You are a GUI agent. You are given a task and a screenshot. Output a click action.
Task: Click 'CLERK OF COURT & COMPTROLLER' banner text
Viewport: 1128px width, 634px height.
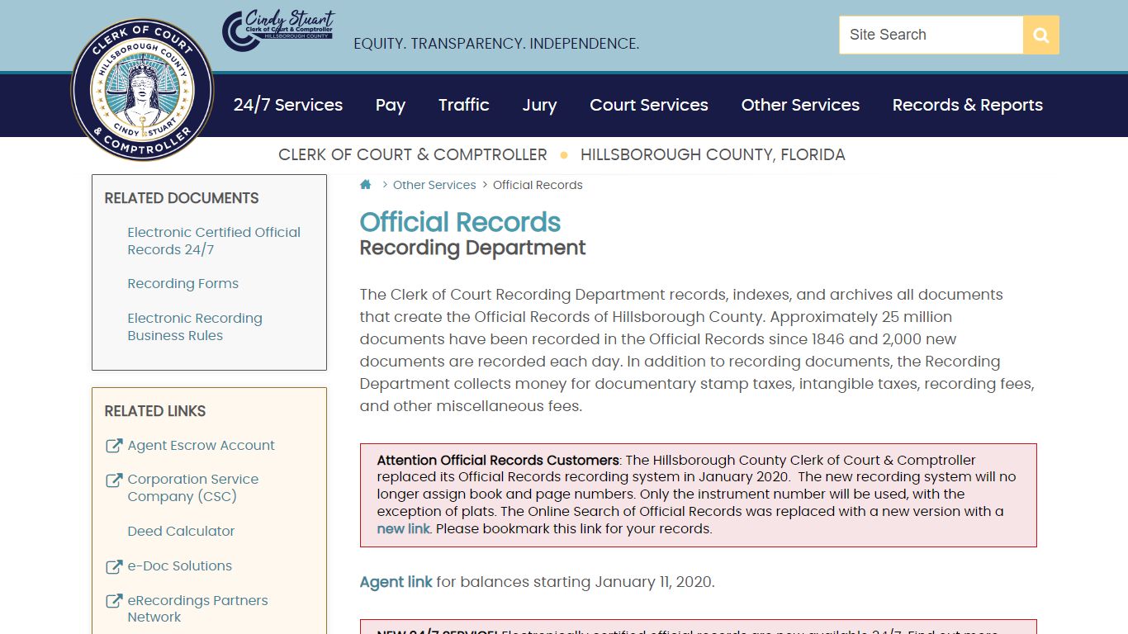tap(413, 154)
